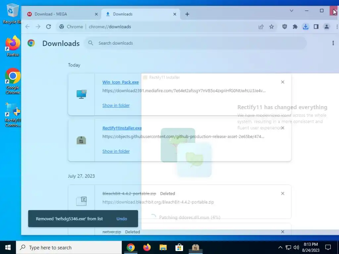Show hidden system tray icons

click(x=280, y=247)
